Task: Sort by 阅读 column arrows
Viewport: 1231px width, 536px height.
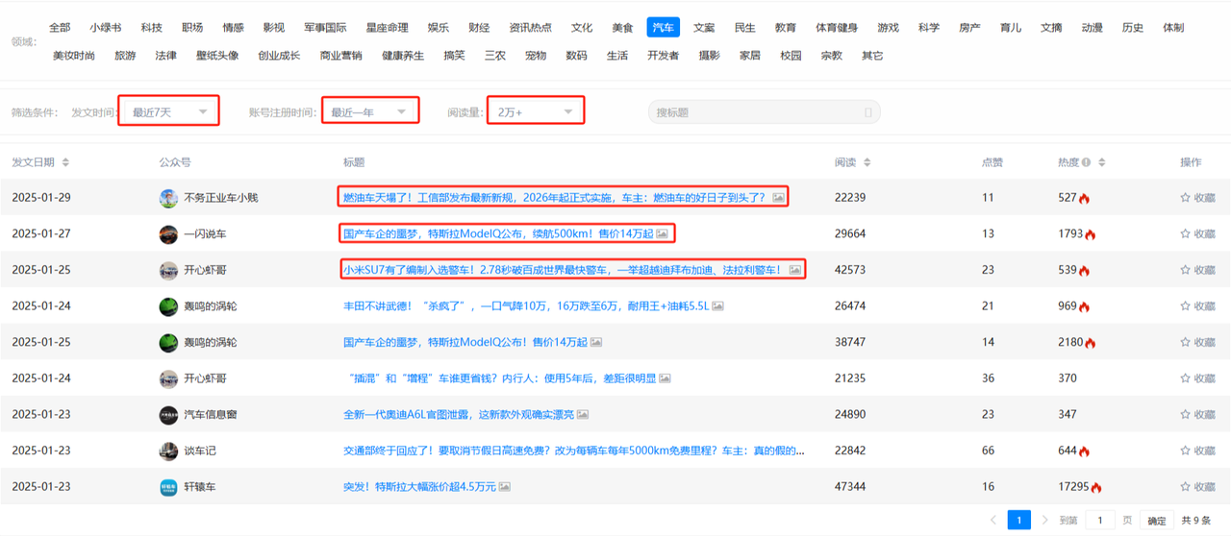Action: pyautogui.click(x=867, y=162)
